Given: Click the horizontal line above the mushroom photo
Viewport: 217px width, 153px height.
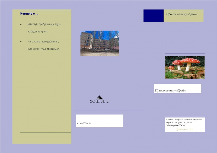Looking at the screenshot, I should [185, 54].
